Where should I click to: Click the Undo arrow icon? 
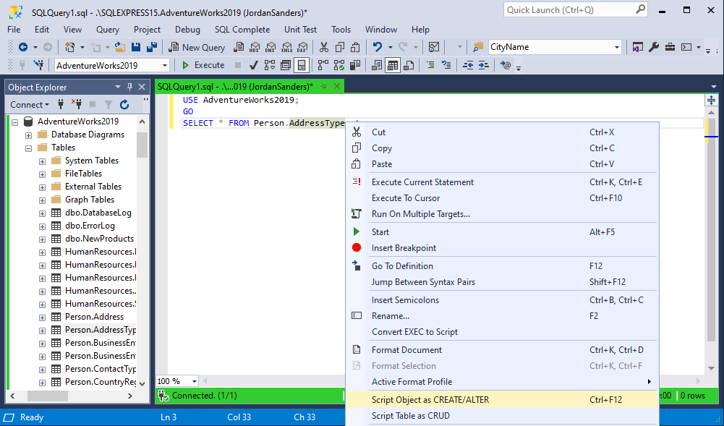point(378,47)
